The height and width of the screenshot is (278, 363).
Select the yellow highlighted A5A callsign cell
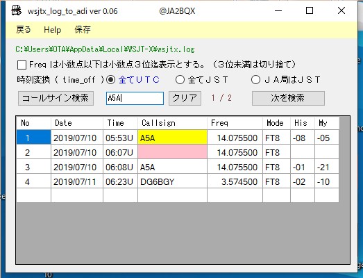click(x=172, y=137)
